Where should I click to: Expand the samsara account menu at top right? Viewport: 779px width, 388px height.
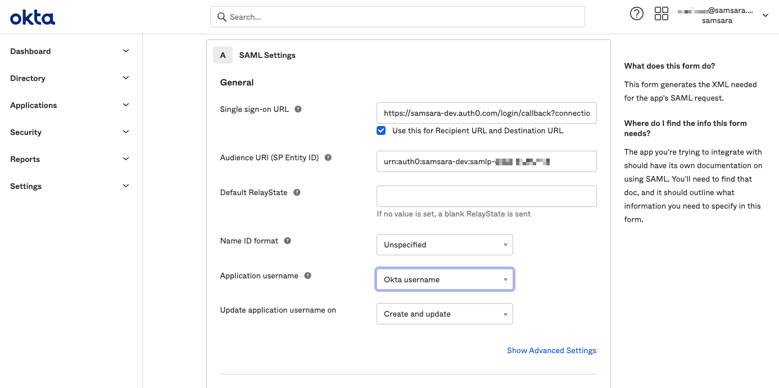[x=766, y=15]
